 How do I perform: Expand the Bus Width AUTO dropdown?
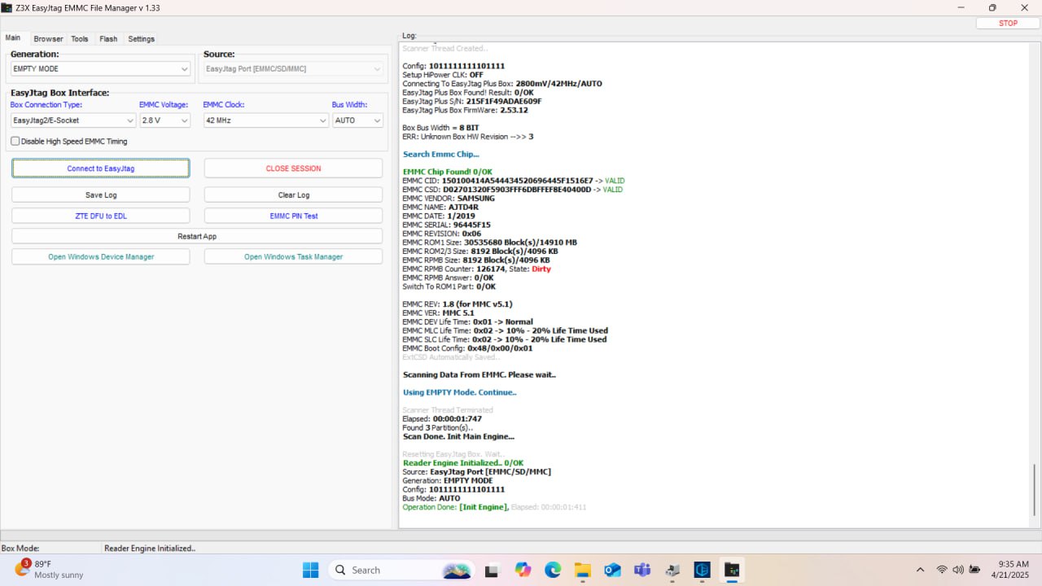pyautogui.click(x=357, y=120)
